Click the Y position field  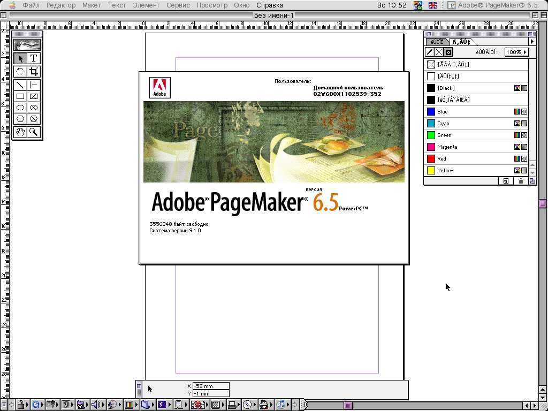pyautogui.click(x=211, y=393)
